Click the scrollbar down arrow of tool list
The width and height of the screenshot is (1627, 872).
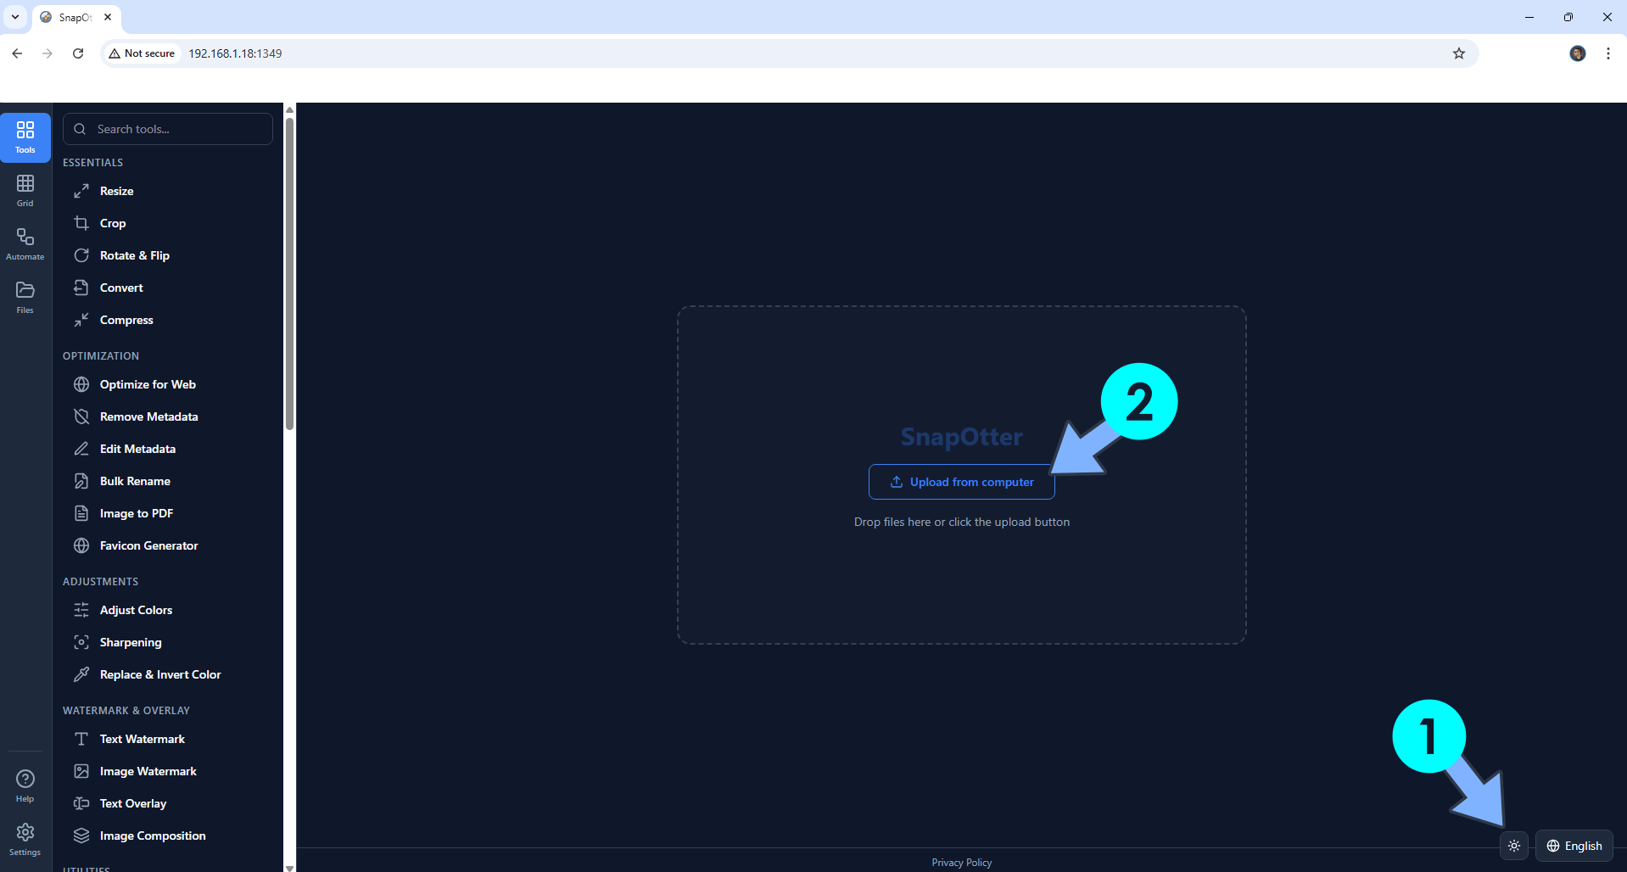point(289,867)
